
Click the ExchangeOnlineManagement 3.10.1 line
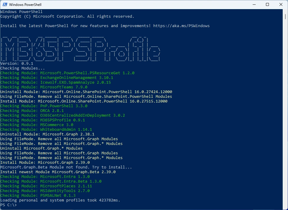tap(57, 77)
